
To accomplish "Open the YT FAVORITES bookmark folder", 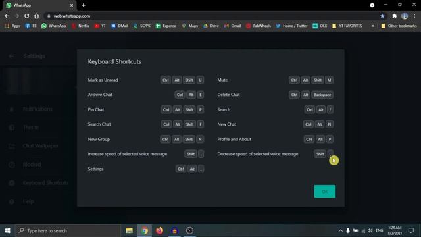I will coord(347,26).
